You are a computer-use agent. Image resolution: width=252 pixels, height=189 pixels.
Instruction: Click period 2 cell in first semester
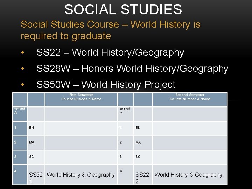tap(20, 143)
